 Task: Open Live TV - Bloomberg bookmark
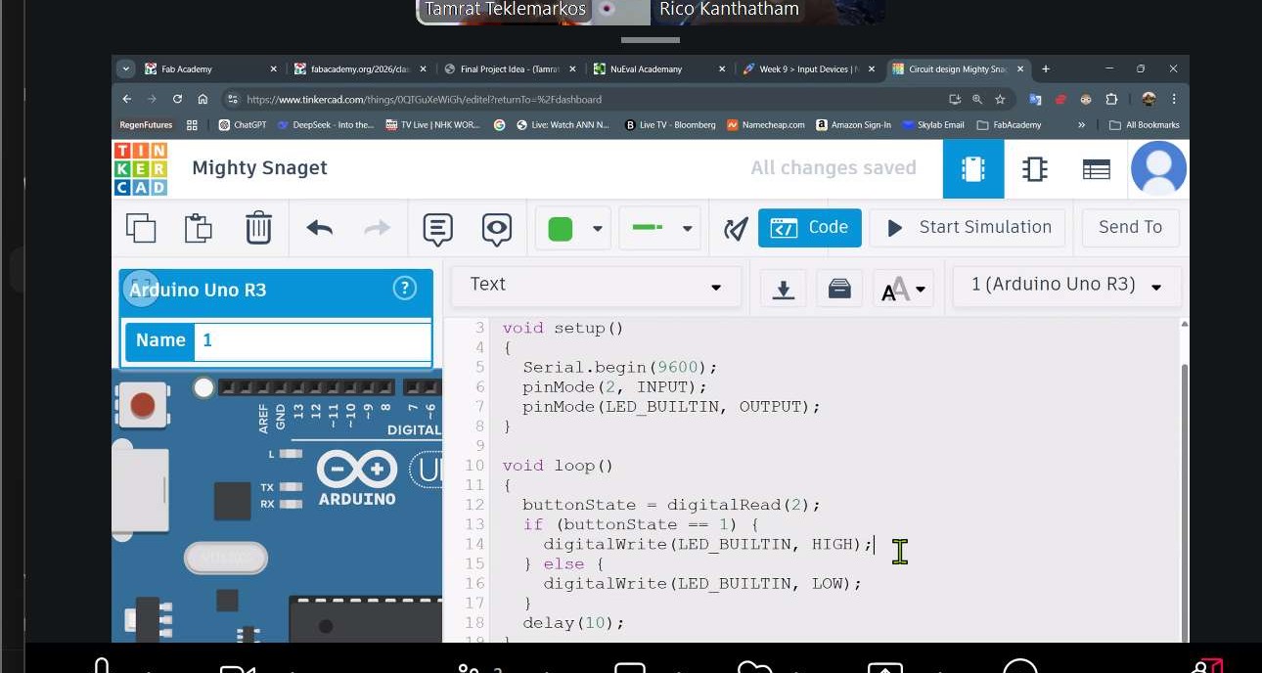(x=670, y=125)
